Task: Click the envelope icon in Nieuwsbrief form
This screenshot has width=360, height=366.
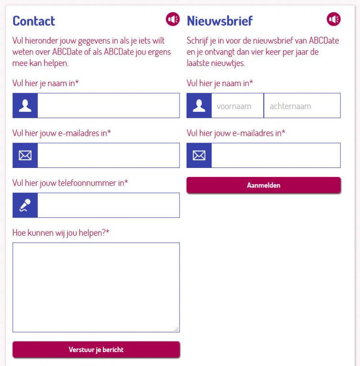Action: click(199, 155)
